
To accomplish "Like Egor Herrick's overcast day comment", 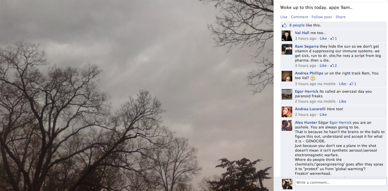I will coord(342,101).
